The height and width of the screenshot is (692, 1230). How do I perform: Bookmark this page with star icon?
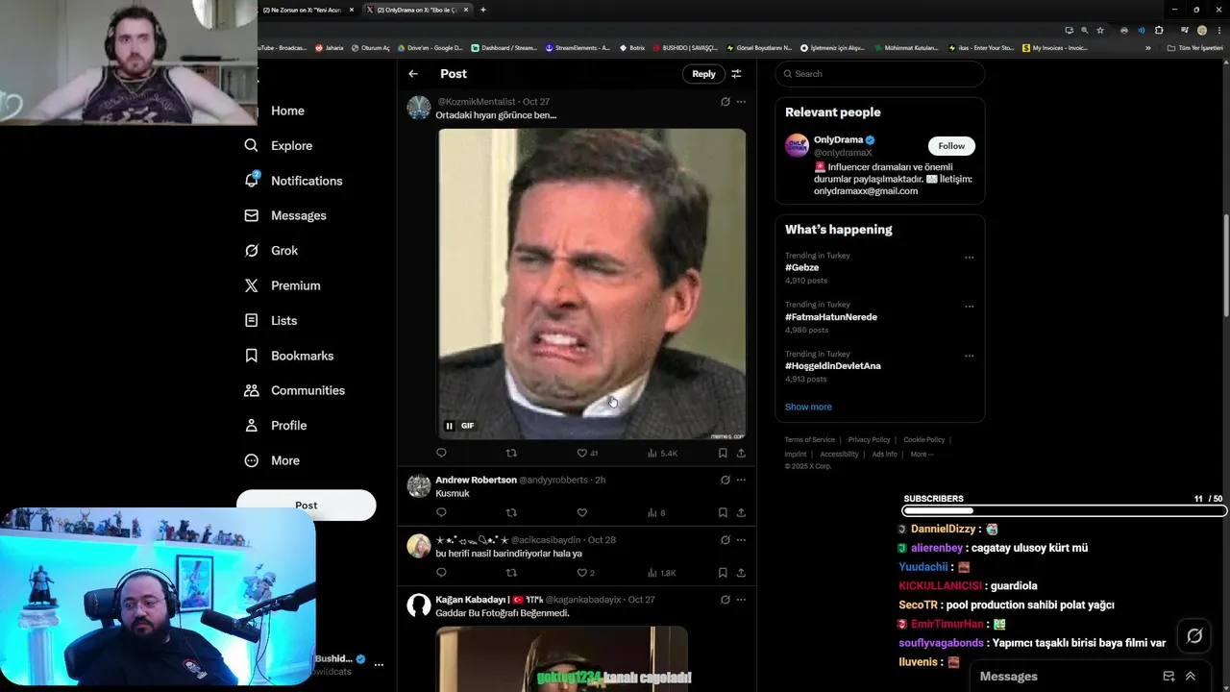pyautogui.click(x=1100, y=30)
